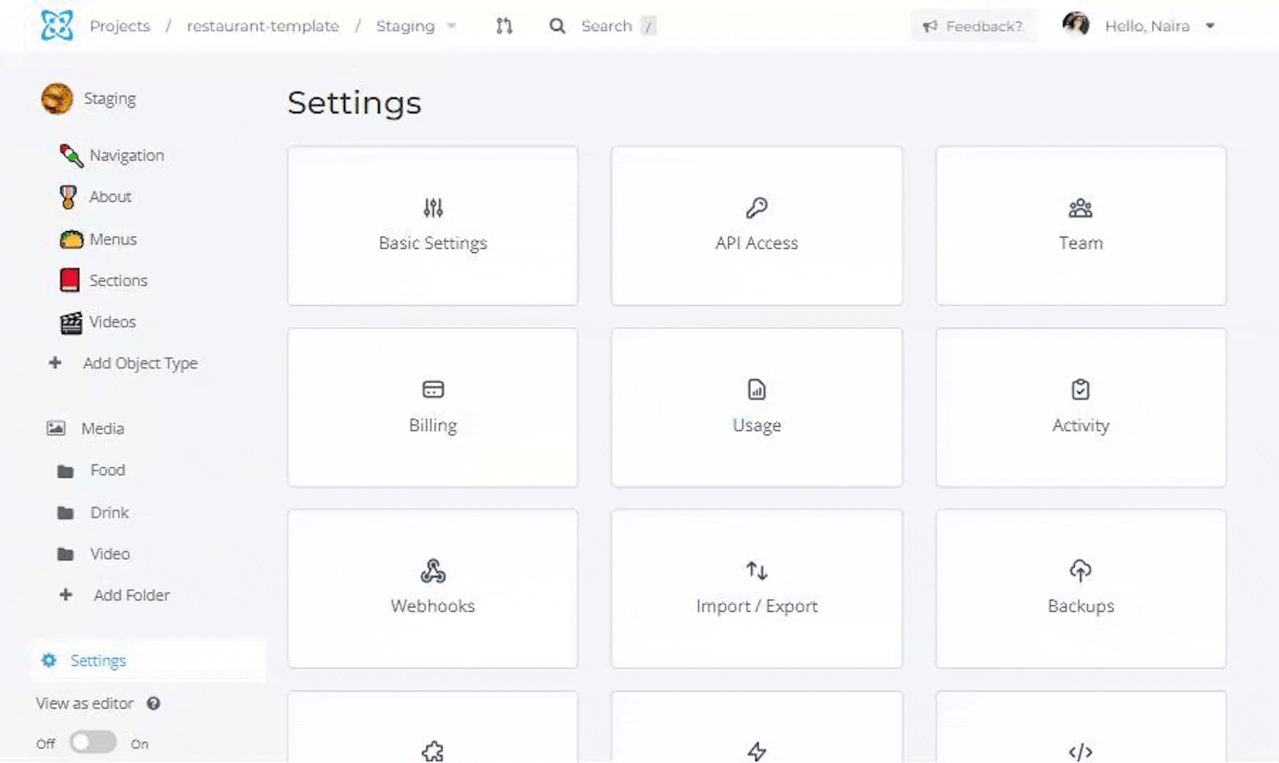Viewport: 1279px width, 763px height.
Task: Click the Staging label in sidebar
Action: tap(110, 99)
